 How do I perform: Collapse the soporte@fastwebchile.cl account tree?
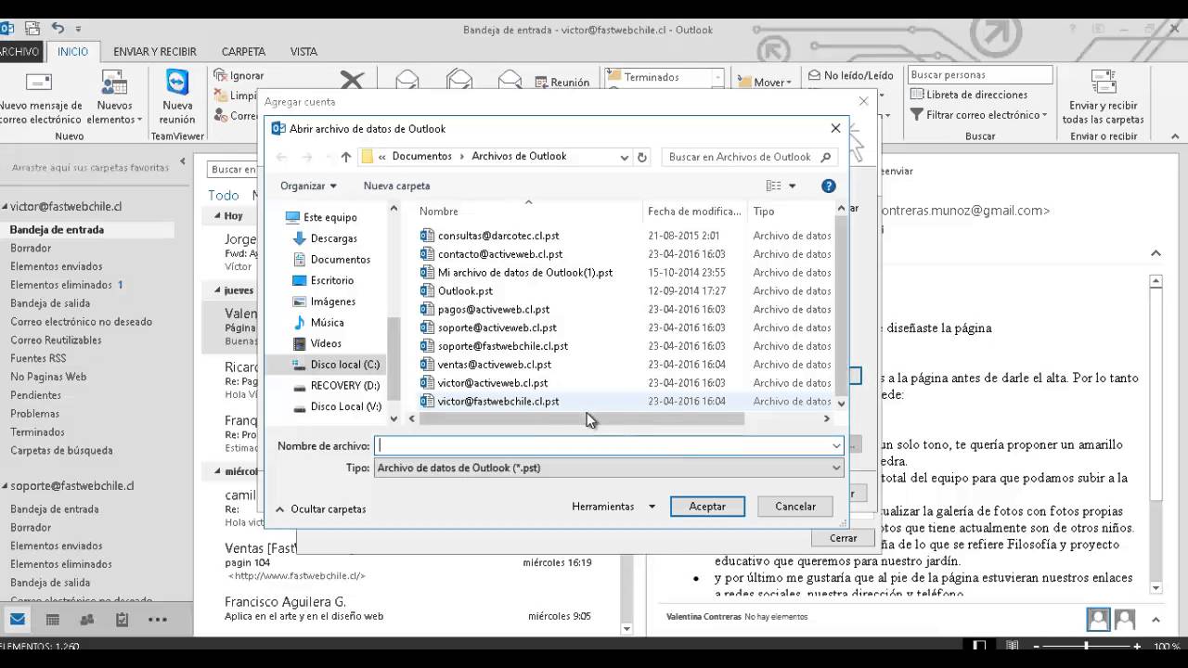click(5, 486)
